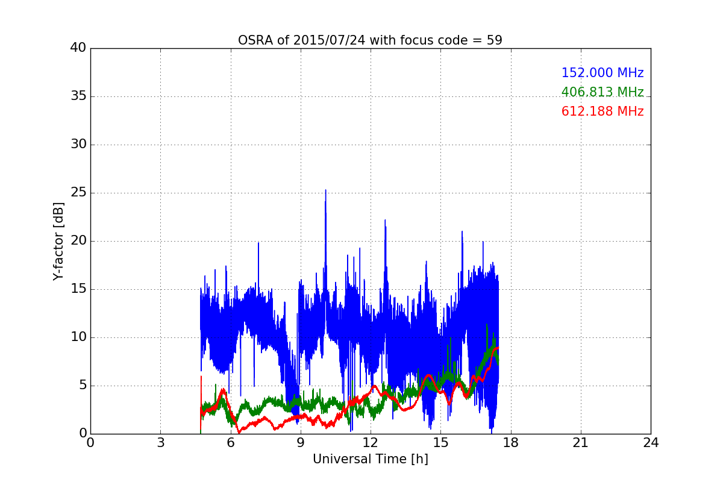Click the y-axis tick value 15
The image size is (723, 482).
(x=78, y=289)
